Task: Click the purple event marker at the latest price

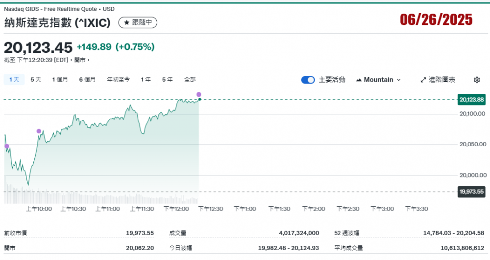Action: pyautogui.click(x=199, y=94)
